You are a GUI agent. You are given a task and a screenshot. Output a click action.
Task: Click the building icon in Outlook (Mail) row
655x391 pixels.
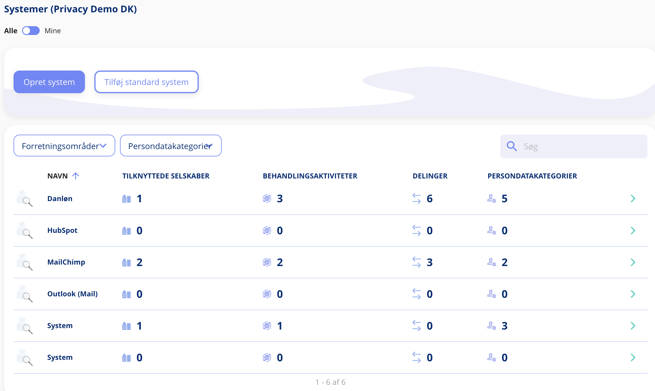126,294
